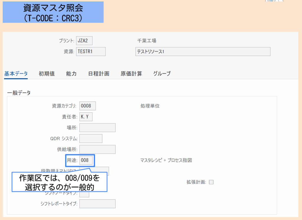Click the 供給場所 label
This screenshot has height=220, width=302.
[x=67, y=149]
